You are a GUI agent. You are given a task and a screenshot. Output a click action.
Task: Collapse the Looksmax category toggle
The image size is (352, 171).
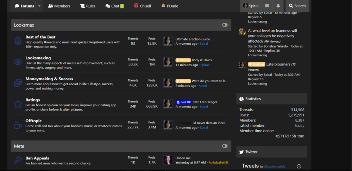[225, 25]
